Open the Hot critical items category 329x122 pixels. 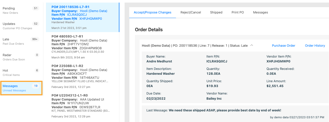pos(21,73)
